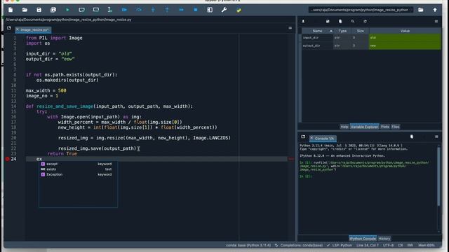
Task: Choose 'Exception' from the autocomplete list
Action: point(78,174)
